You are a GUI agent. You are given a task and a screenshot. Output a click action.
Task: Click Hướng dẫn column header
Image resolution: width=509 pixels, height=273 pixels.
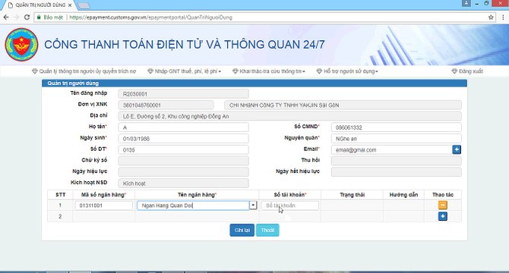[x=403, y=195]
